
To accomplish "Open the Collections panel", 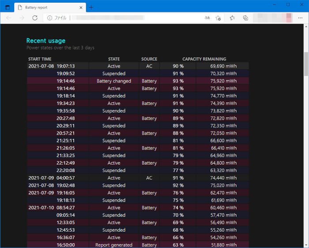I will pyautogui.click(x=245, y=18).
